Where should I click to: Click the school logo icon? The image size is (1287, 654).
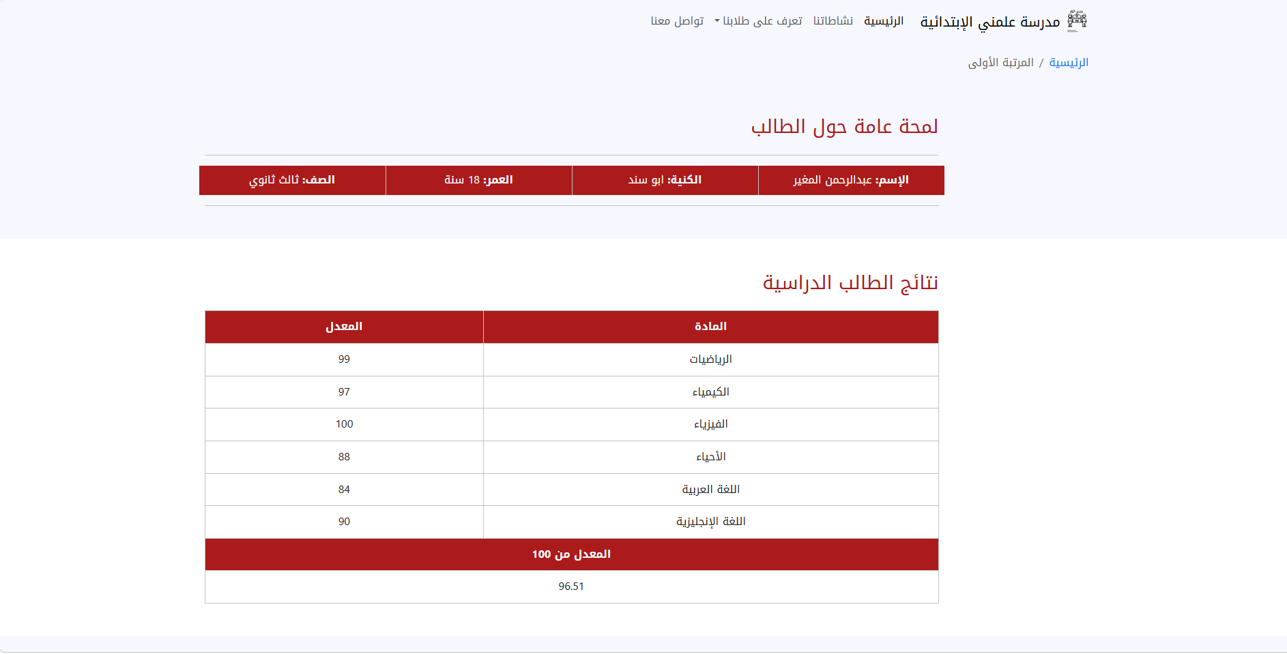pyautogui.click(x=1077, y=21)
